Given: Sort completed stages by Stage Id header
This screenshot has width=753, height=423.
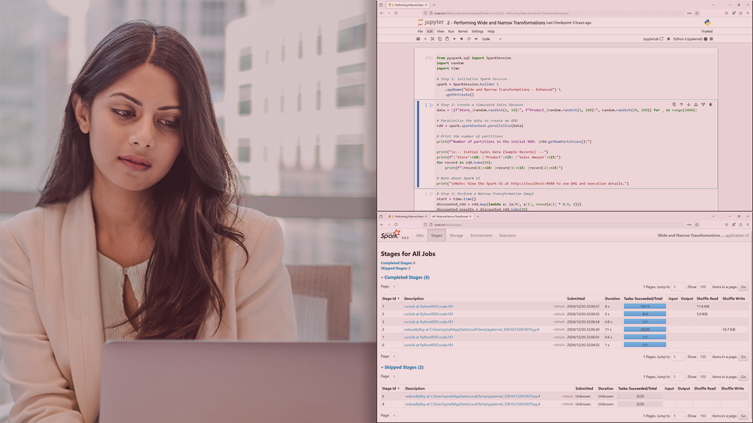Looking at the screenshot, I should tap(390, 298).
